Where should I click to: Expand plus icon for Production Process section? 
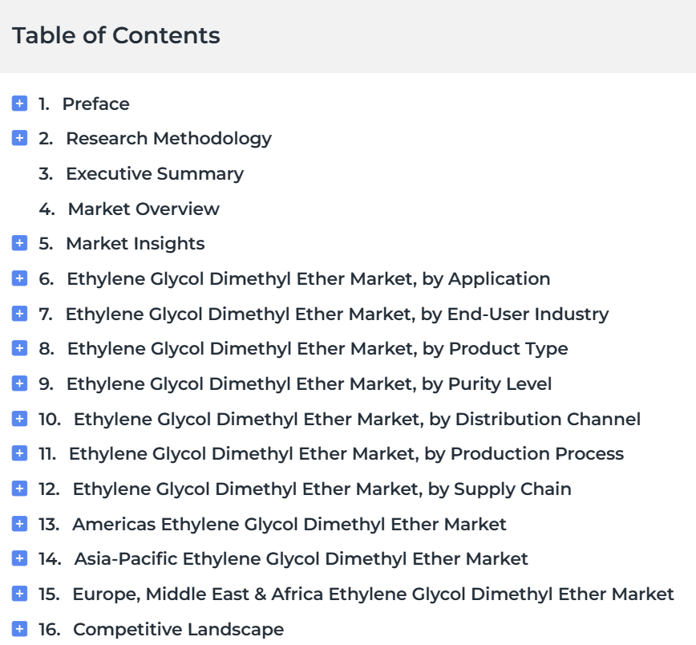[x=19, y=453]
